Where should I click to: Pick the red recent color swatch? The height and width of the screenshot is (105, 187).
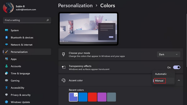coord(92,97)
